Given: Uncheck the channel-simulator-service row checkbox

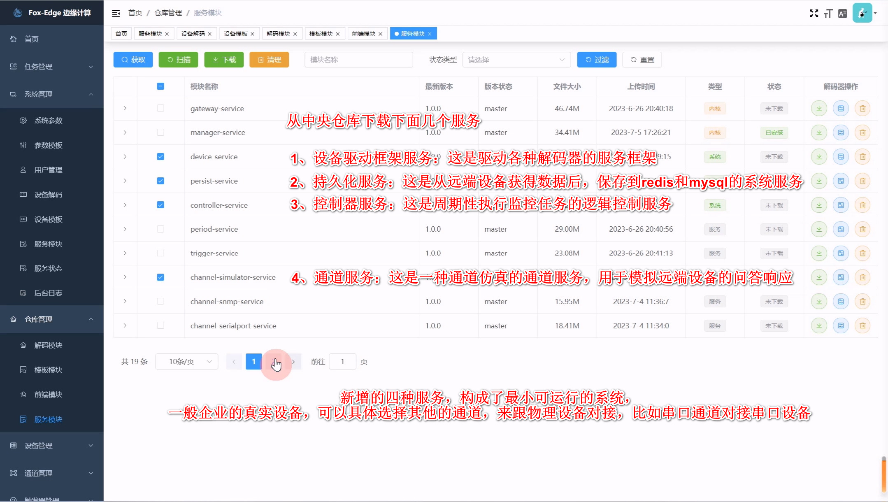Looking at the screenshot, I should [160, 277].
